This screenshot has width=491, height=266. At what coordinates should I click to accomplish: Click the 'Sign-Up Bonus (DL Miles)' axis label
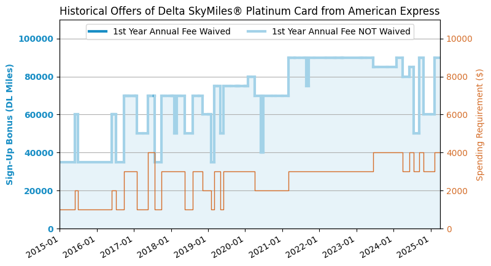(10, 124)
